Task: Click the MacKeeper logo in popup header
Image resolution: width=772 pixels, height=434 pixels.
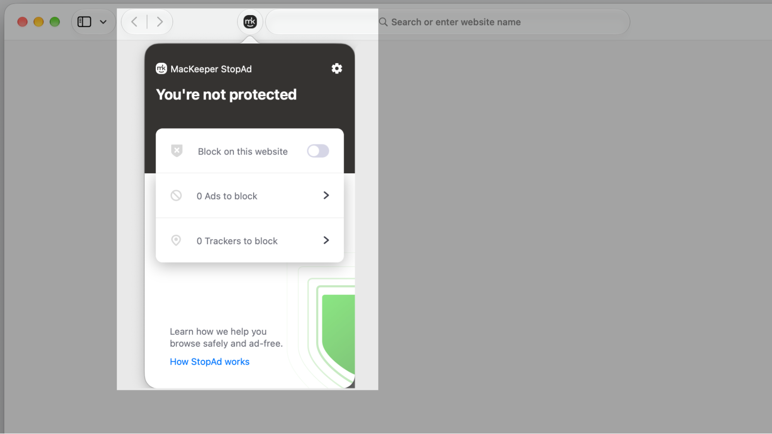Action: (161, 69)
